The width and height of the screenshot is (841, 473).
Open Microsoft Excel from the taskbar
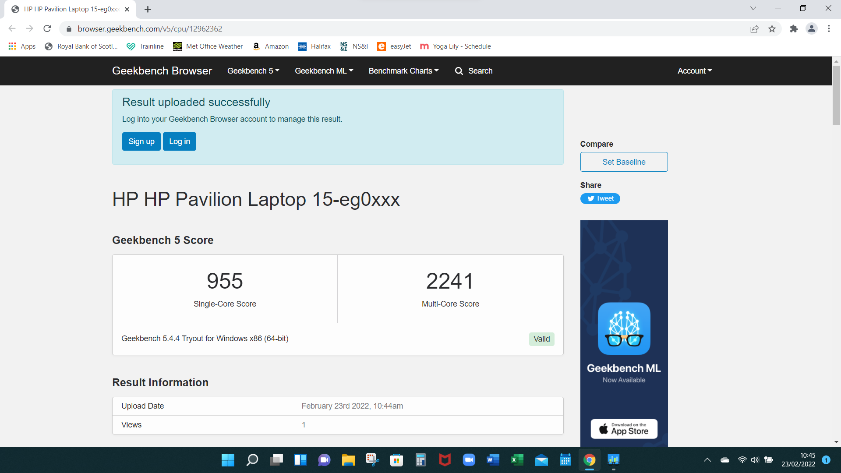517,460
